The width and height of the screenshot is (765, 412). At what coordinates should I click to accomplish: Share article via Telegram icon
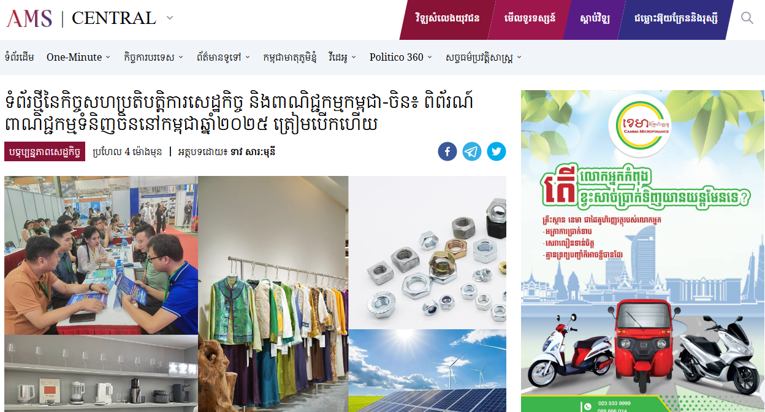472,151
